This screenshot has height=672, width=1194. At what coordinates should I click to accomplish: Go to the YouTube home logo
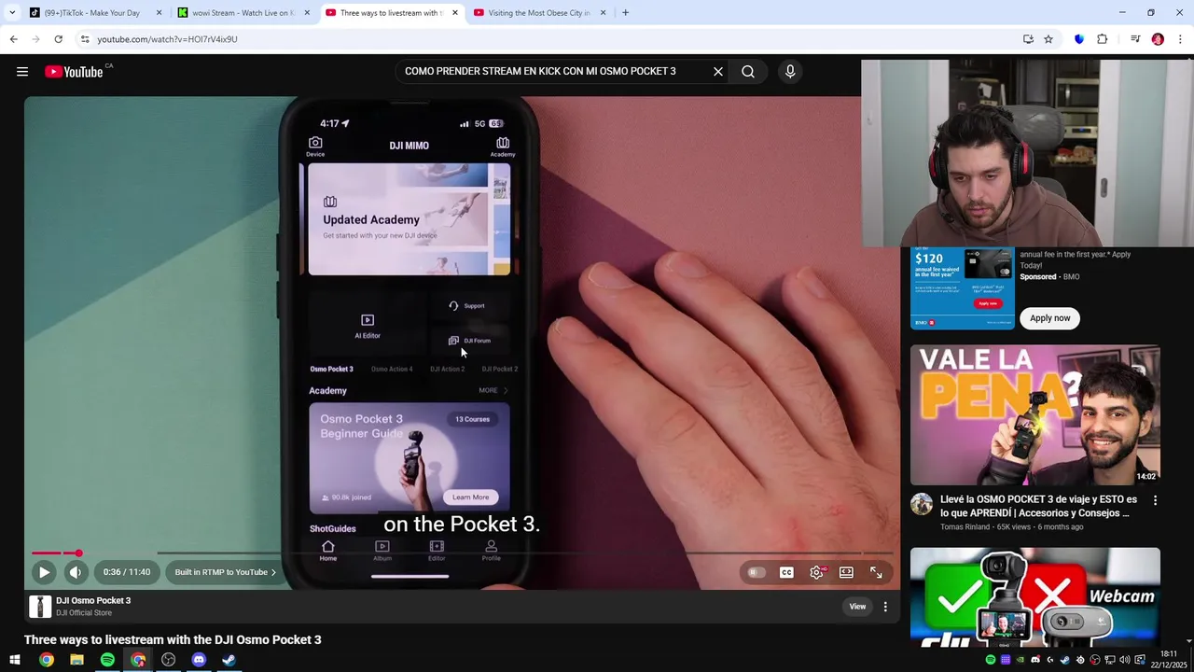74,72
